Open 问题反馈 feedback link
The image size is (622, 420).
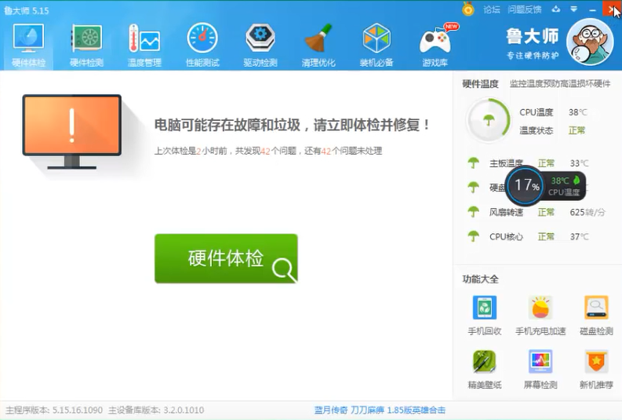tap(525, 9)
